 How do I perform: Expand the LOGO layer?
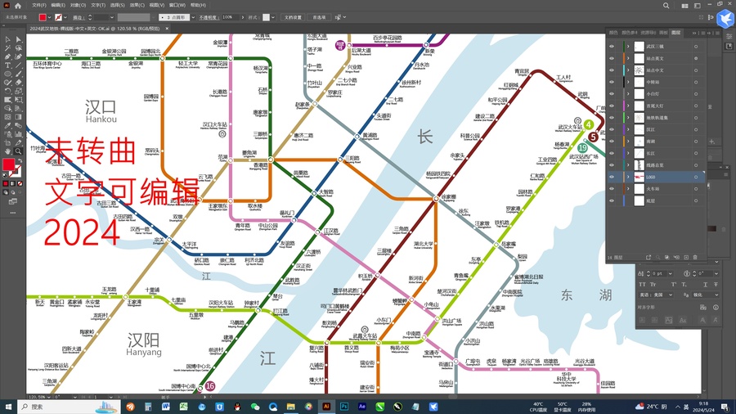(628, 177)
